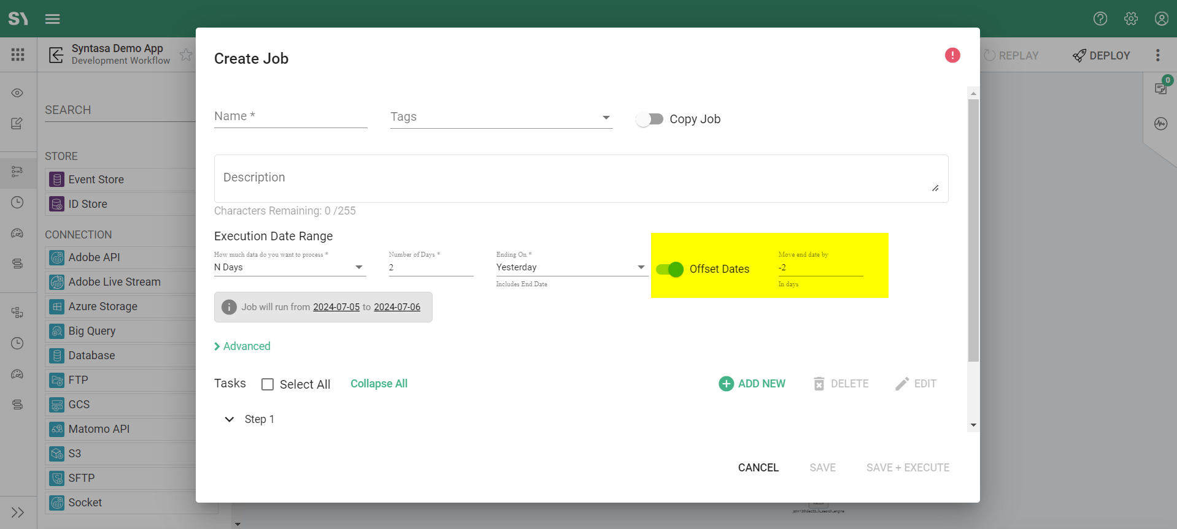Click the hamburger menu icon
The height and width of the screenshot is (529, 1177).
(x=53, y=19)
